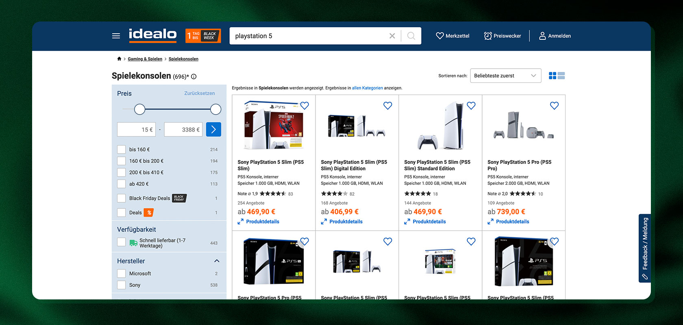The image size is (683, 325).
Task: Click Zurücksetzen to reset price filter
Action: 199,93
